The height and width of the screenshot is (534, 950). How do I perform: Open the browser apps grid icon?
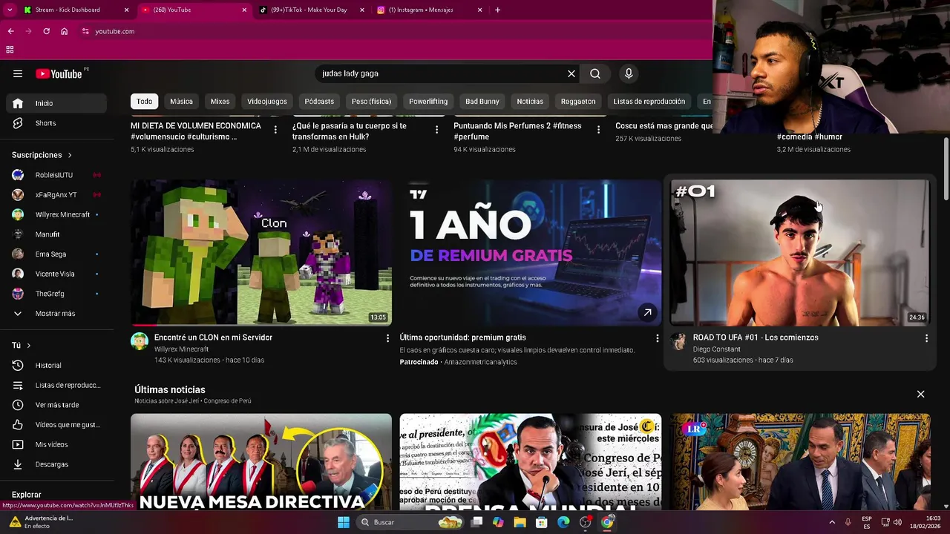(x=10, y=50)
